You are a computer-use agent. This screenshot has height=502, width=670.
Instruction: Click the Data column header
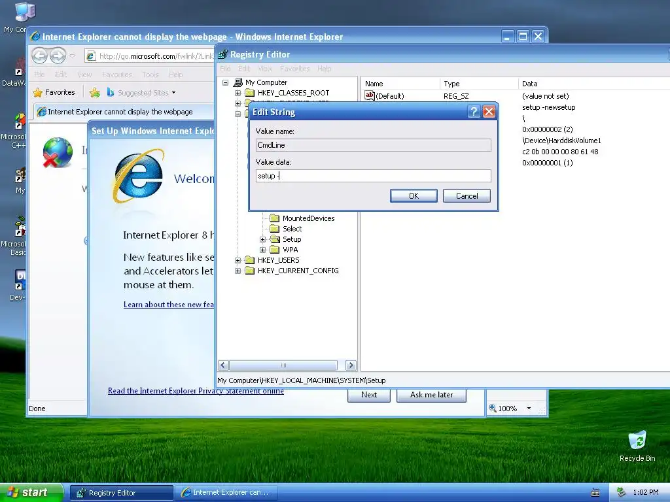[x=594, y=84]
